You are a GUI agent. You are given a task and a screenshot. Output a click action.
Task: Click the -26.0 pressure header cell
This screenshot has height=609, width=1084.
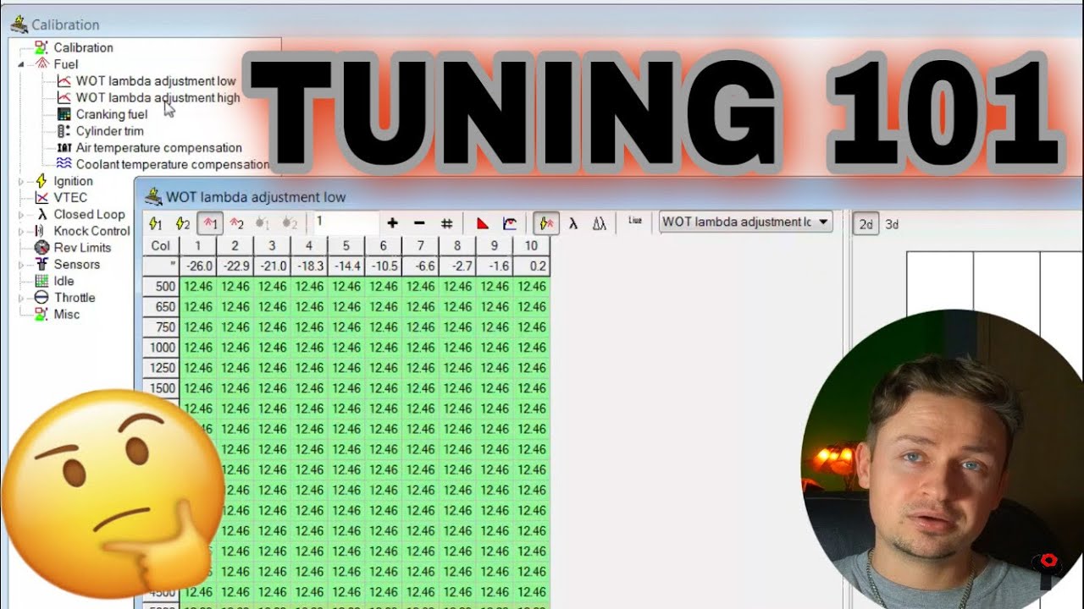pyautogui.click(x=198, y=266)
